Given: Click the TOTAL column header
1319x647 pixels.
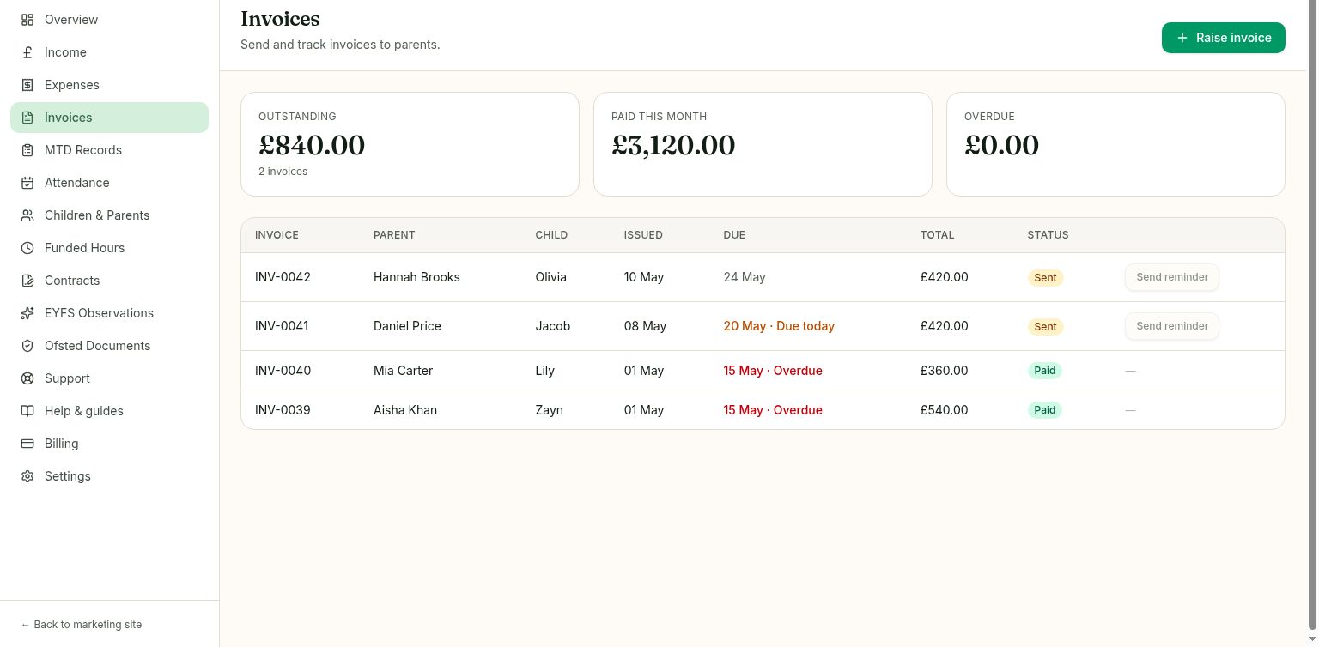Looking at the screenshot, I should (x=937, y=235).
